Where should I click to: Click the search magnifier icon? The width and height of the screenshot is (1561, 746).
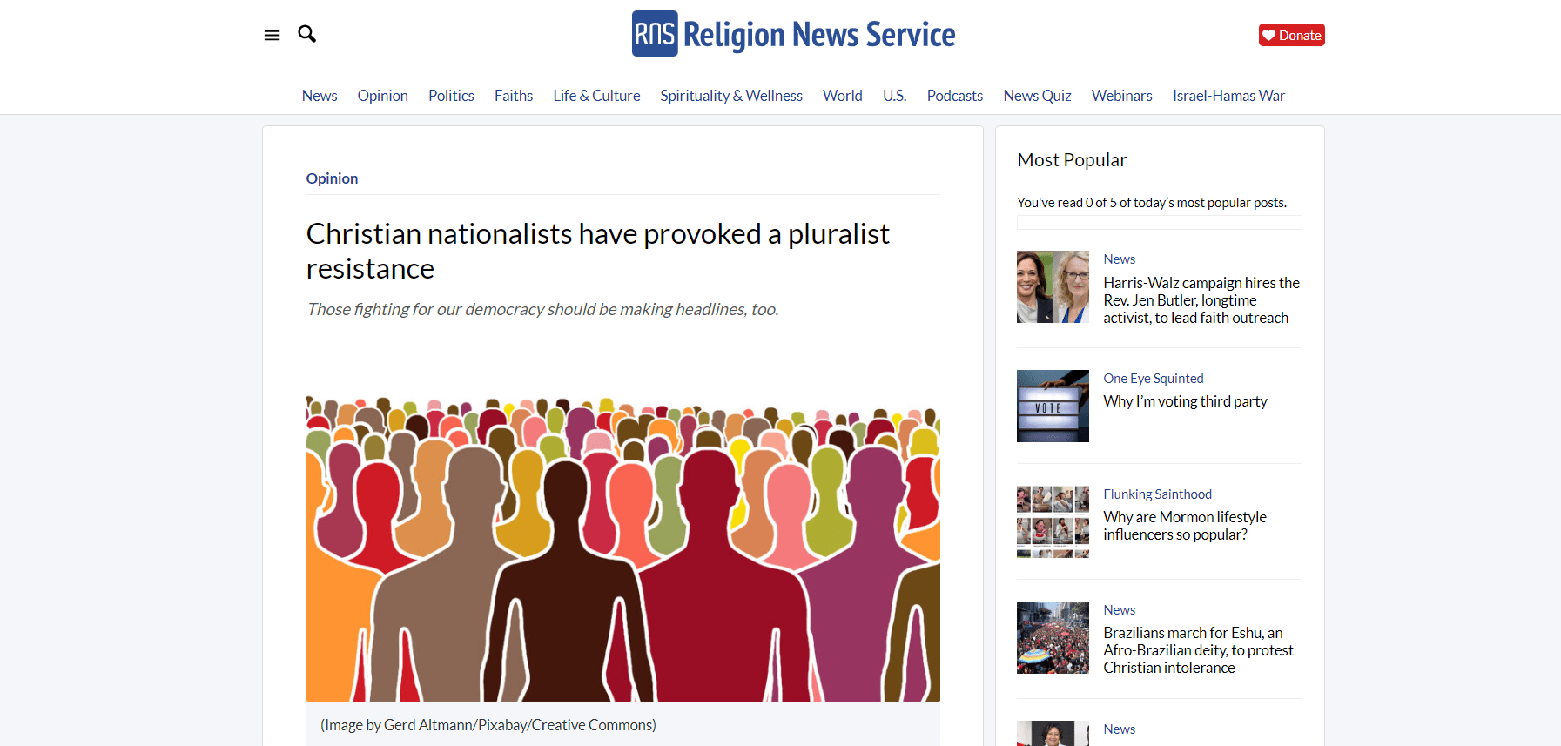(x=306, y=34)
